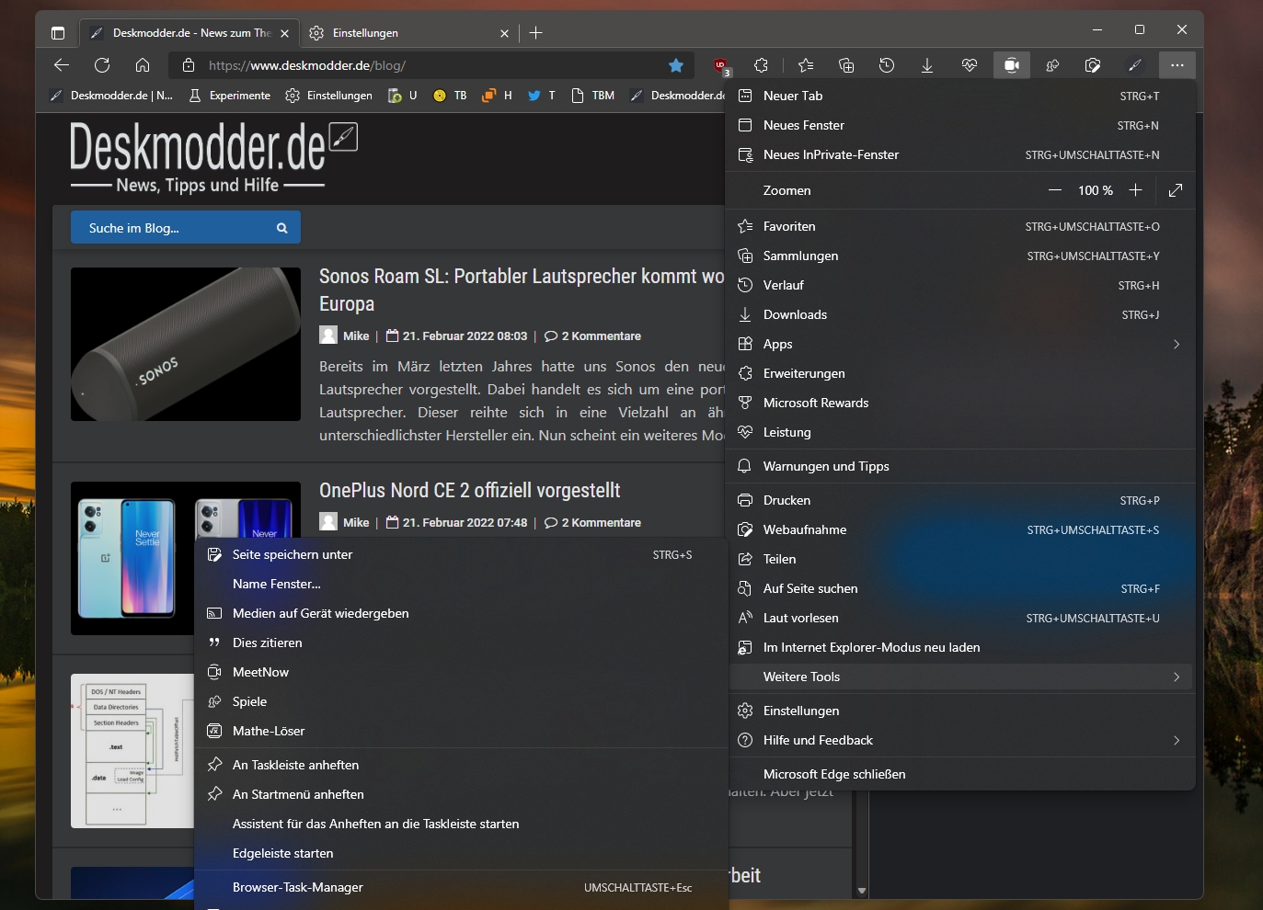This screenshot has width=1263, height=910.
Task: Open the Extensions puzzle icon in toolbar
Action: tap(761, 65)
